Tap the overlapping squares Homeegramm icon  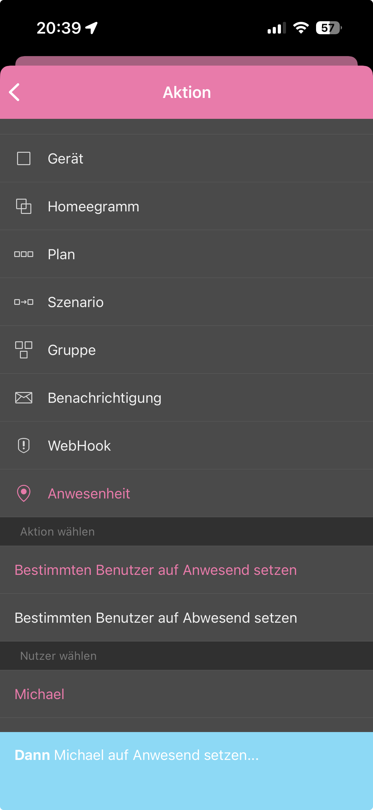pos(24,206)
